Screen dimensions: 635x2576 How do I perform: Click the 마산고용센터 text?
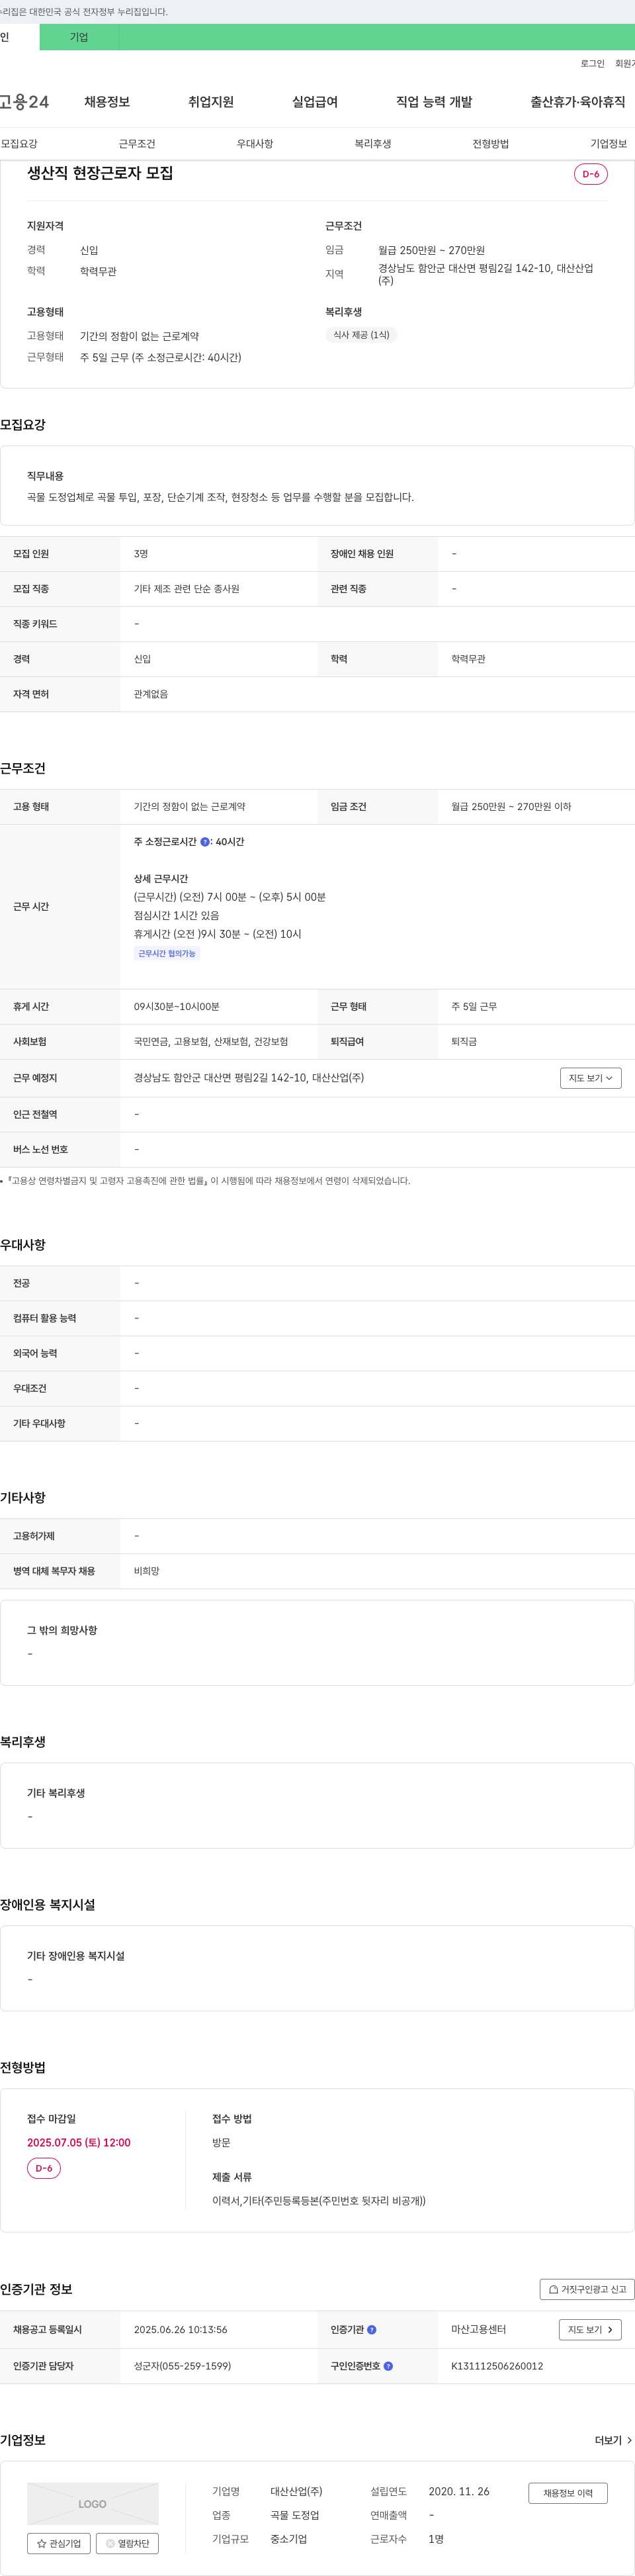pos(478,2329)
